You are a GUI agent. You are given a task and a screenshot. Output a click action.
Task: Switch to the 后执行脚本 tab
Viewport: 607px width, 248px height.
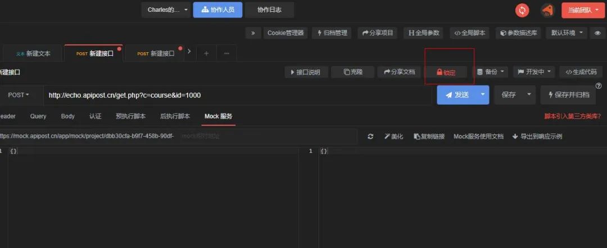pyautogui.click(x=175, y=116)
